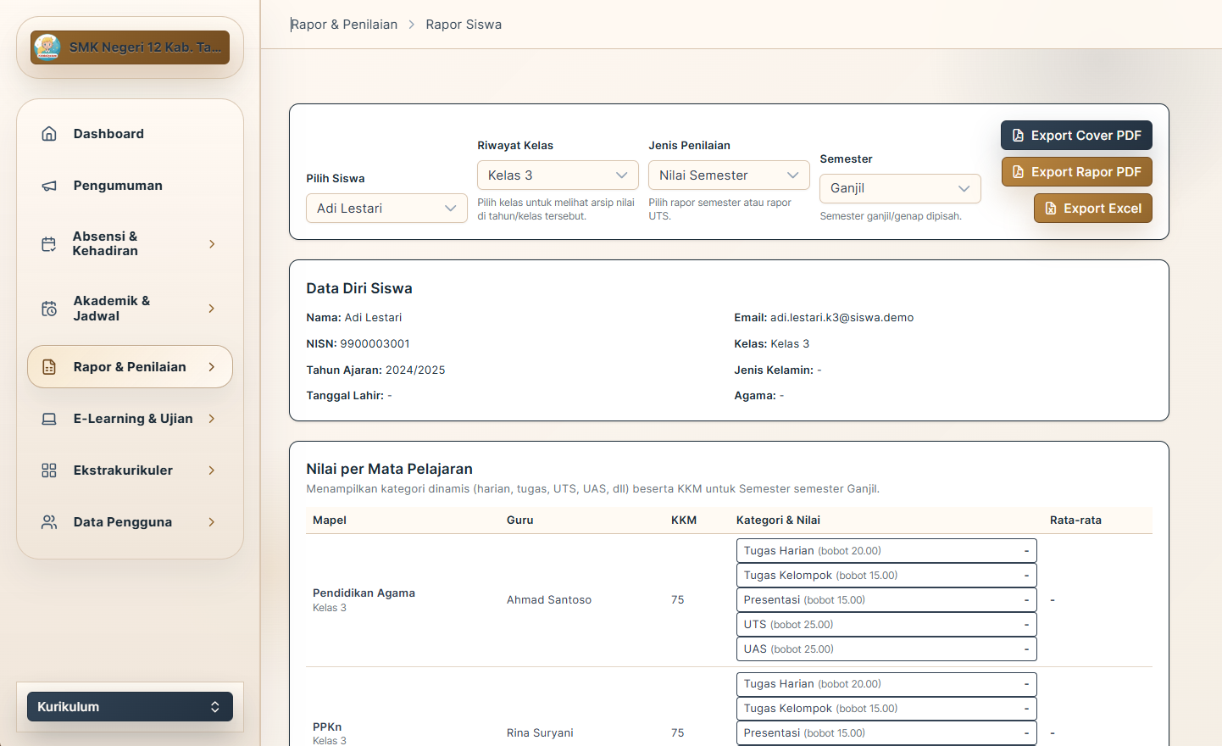This screenshot has height=746, width=1222.
Task: Export report as Excel
Action: [1092, 209]
